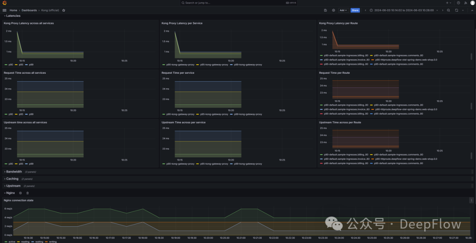Expand the Caching row
Image resolution: width=476 pixels, height=243 pixels.
(x=12, y=179)
